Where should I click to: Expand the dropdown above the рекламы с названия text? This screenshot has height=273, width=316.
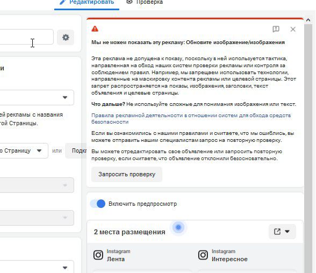pyautogui.click(x=37, y=97)
